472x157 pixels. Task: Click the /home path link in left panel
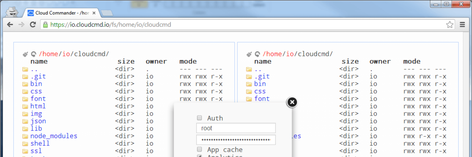[x=49, y=54]
